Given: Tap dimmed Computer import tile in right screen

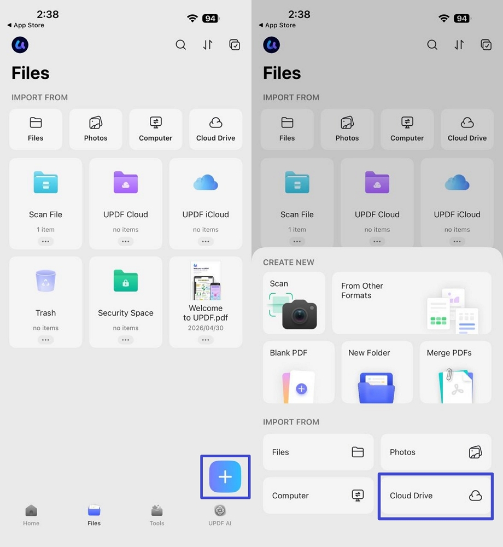Looking at the screenshot, I should click(x=407, y=129).
